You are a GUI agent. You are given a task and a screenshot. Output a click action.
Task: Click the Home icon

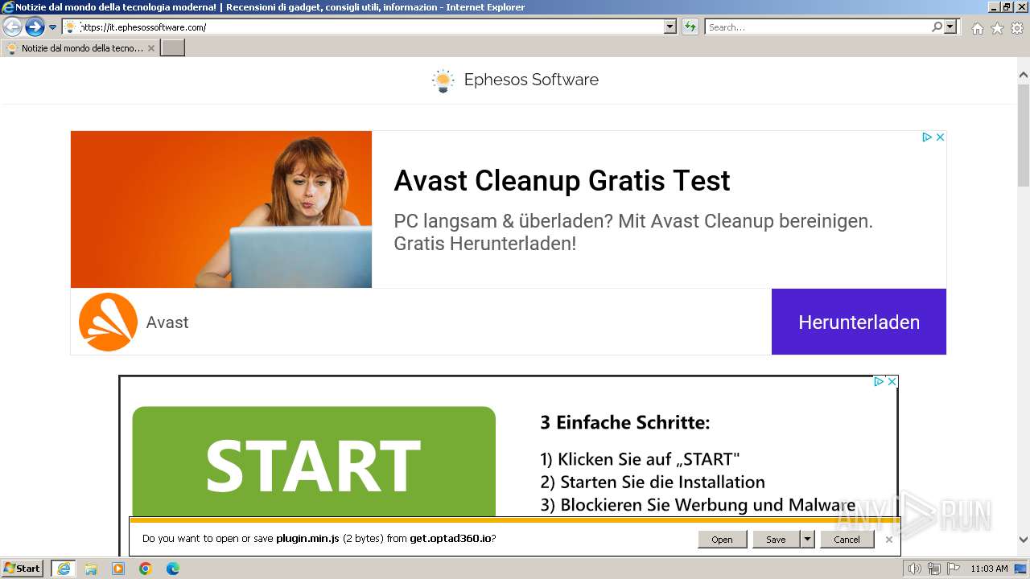[x=977, y=28]
